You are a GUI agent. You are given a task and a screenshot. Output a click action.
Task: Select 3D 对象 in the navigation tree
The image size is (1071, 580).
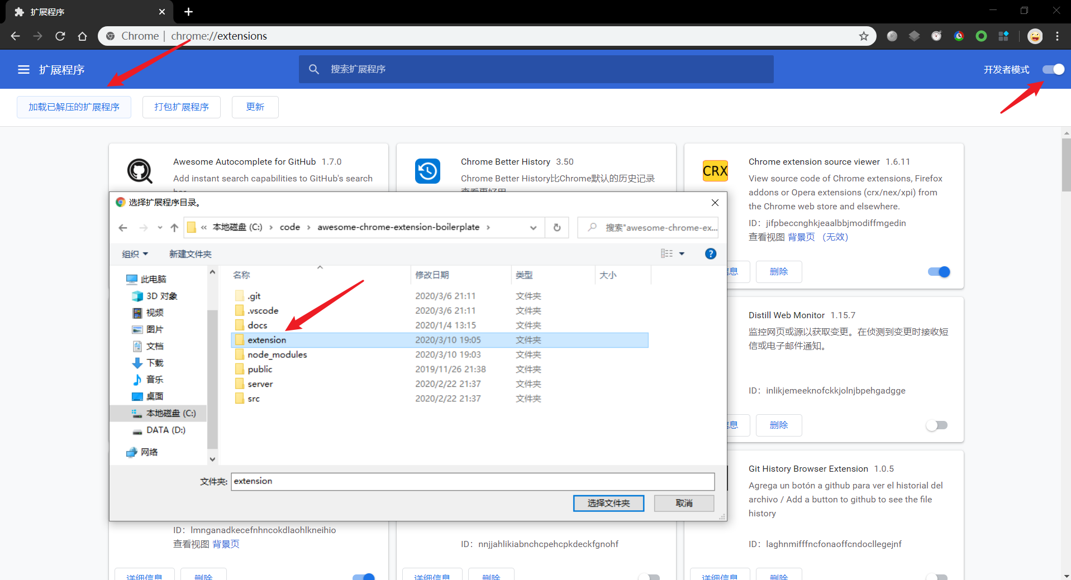pyautogui.click(x=155, y=296)
